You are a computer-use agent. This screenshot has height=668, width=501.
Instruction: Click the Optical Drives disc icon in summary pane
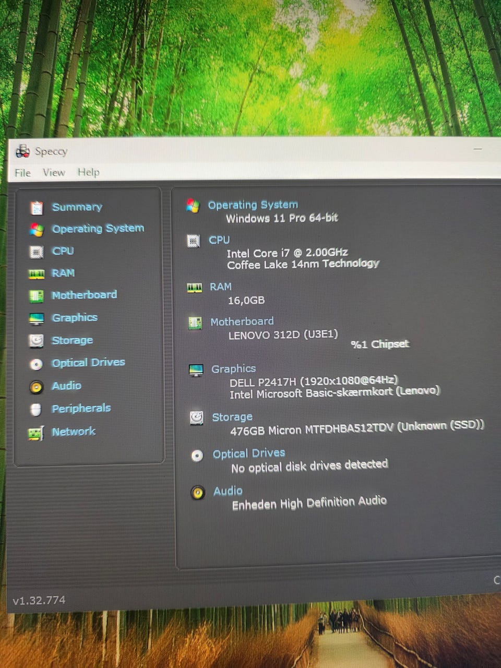(x=197, y=456)
